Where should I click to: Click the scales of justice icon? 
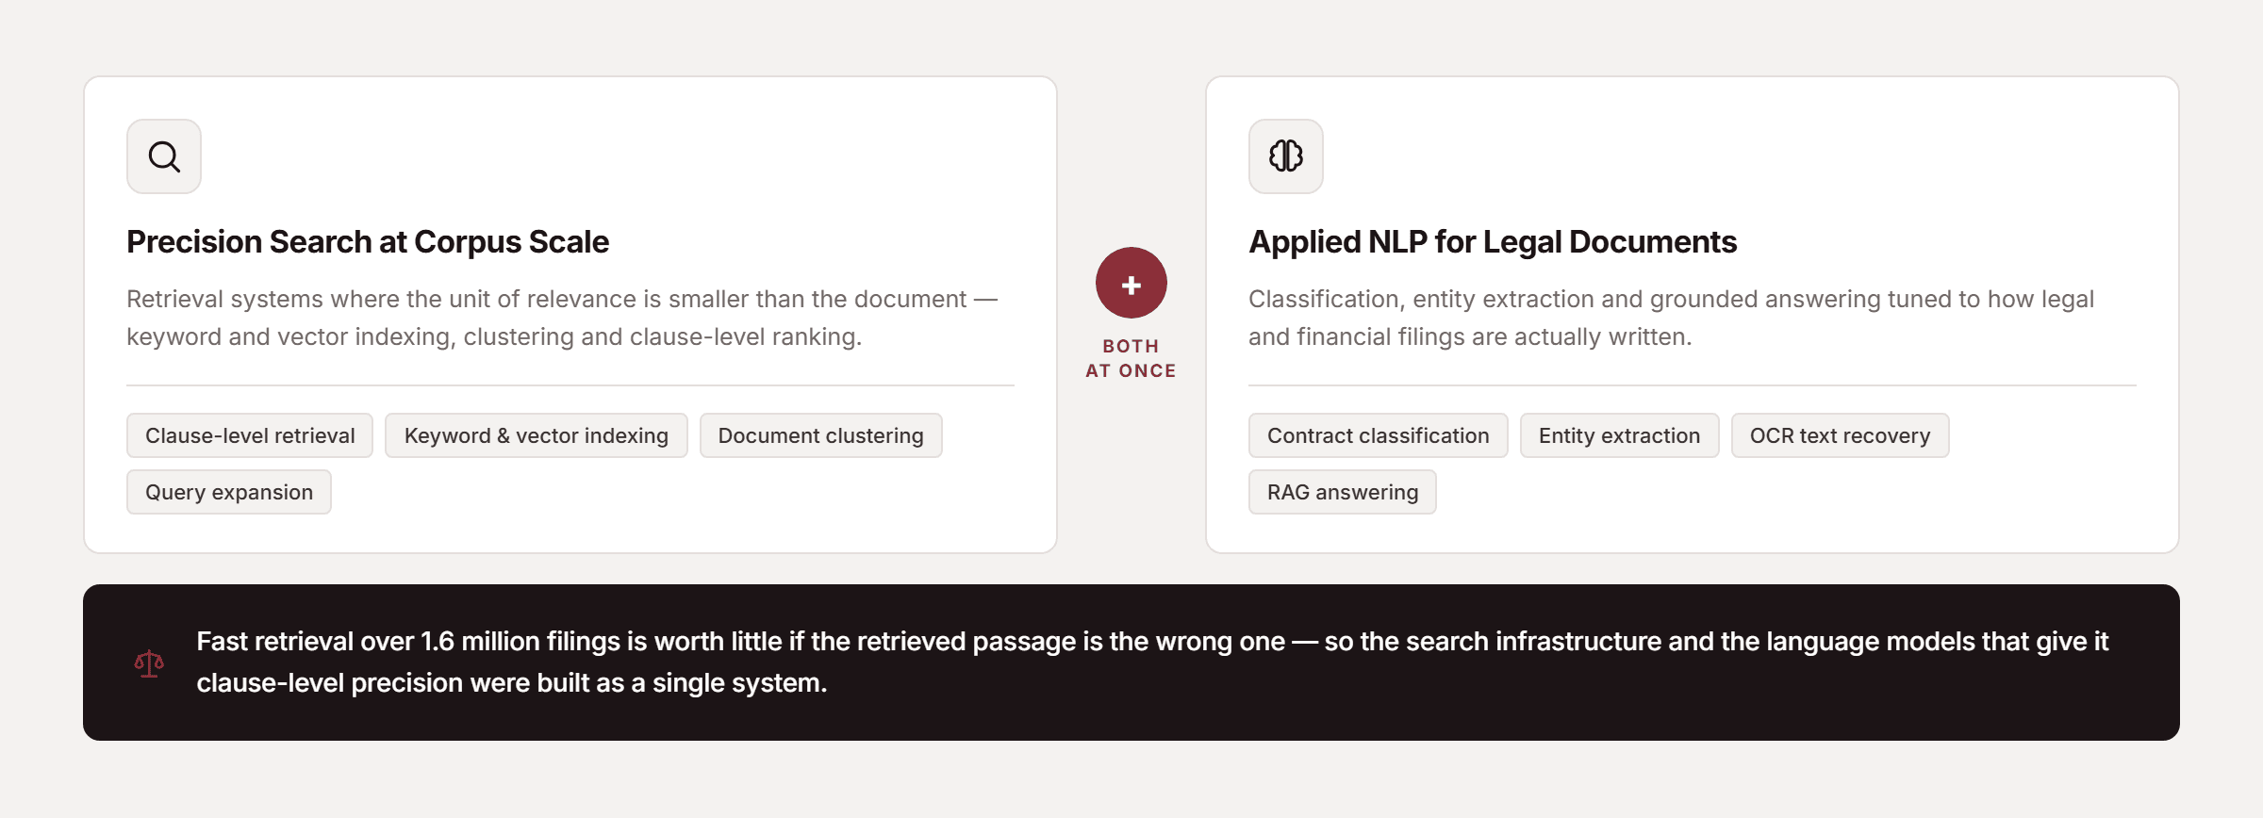coord(149,663)
